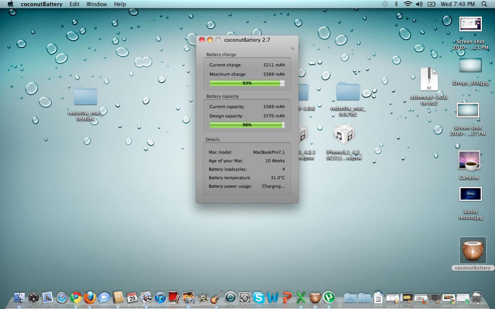This screenshot has height=309, width=495.
Task: Click the Battery loadcycles label
Action: pyautogui.click(x=228, y=169)
